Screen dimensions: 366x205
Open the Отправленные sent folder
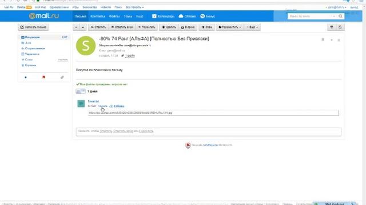point(35,48)
